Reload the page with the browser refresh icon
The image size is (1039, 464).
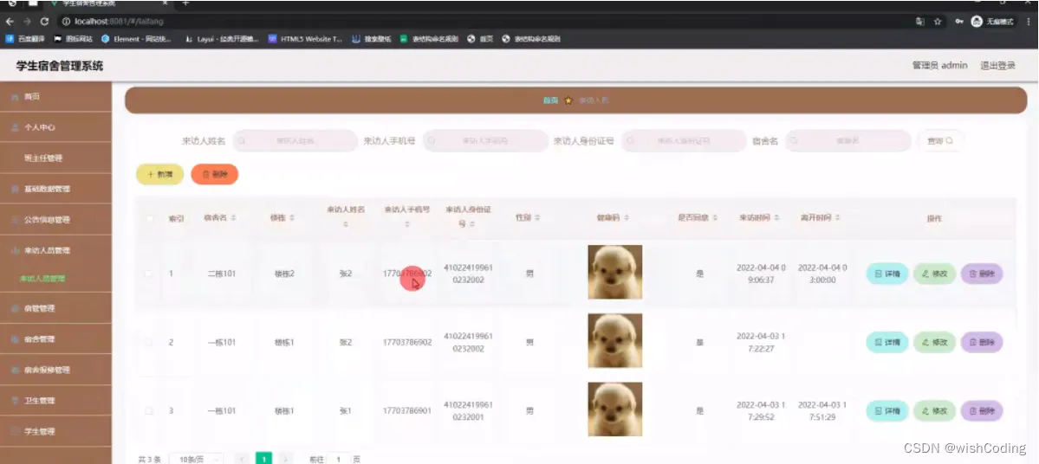(x=44, y=21)
